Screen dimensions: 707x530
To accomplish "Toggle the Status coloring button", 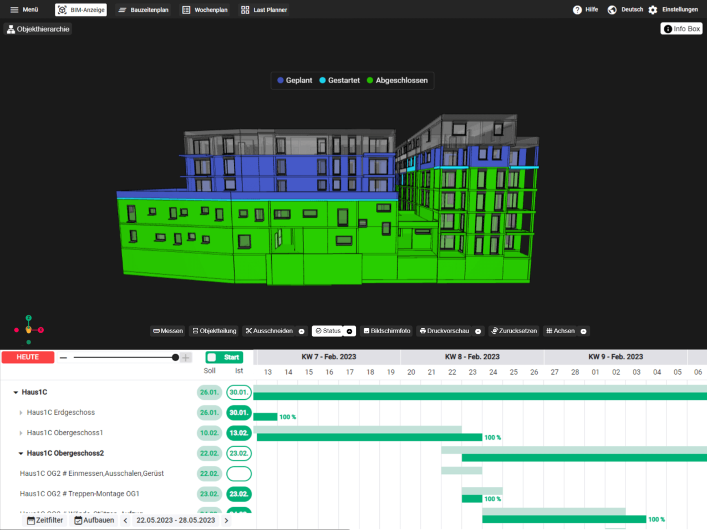I will click(328, 331).
